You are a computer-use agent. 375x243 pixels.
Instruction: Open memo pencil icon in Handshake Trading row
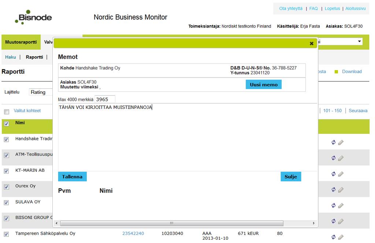click(341, 143)
